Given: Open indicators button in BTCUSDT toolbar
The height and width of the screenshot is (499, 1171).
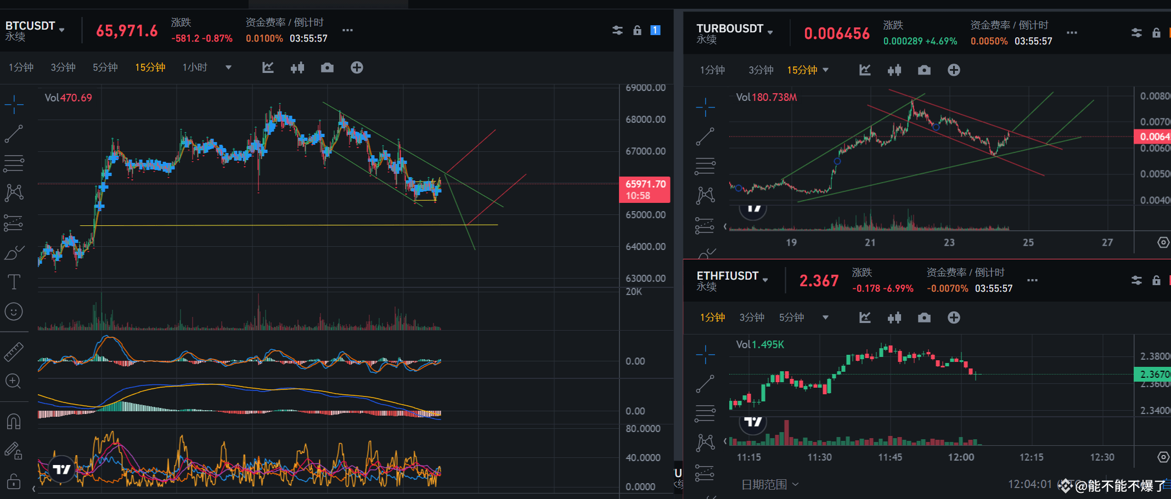Looking at the screenshot, I should point(268,67).
